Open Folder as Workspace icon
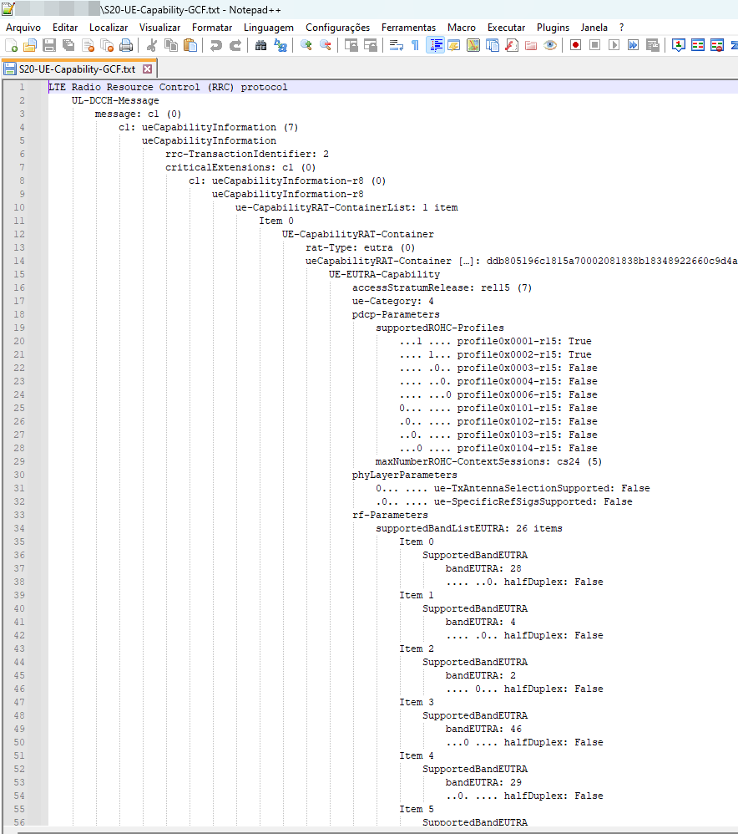 [x=531, y=46]
